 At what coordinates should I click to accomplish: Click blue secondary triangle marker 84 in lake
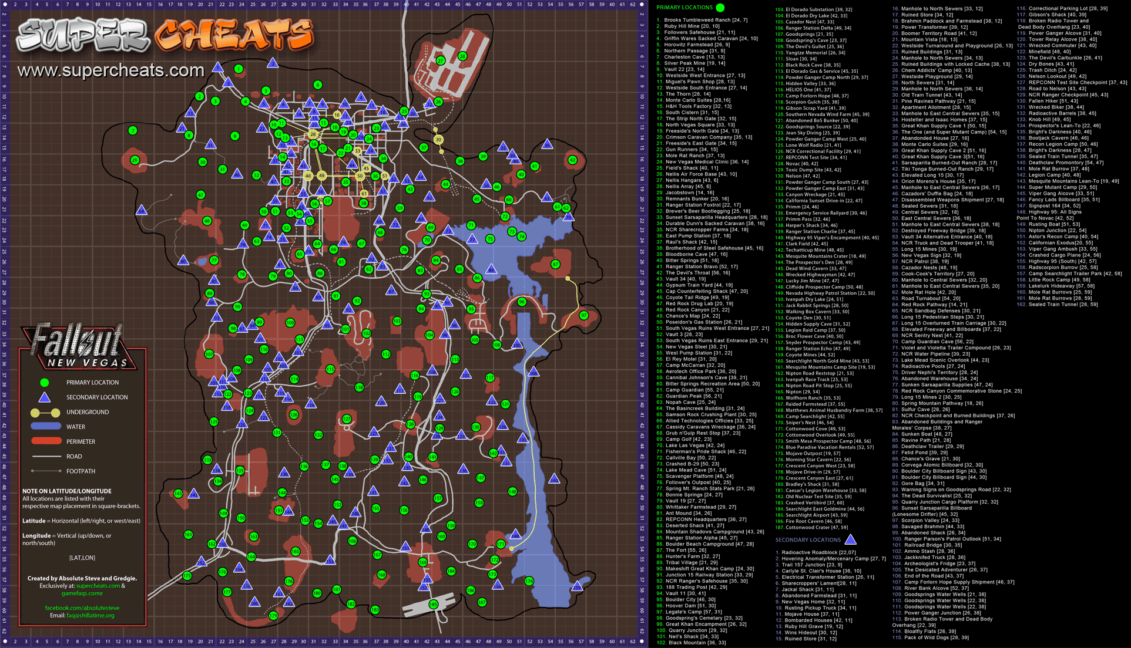[x=491, y=269]
